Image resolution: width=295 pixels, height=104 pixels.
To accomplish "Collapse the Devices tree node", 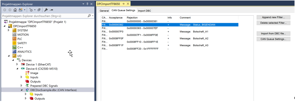I will pos(13,60).
